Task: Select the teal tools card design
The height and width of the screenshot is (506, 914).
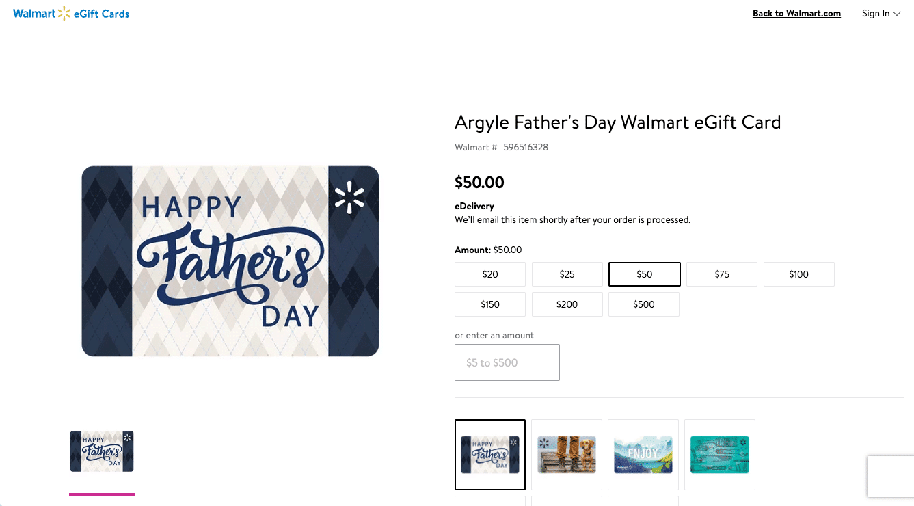Action: 719,454
